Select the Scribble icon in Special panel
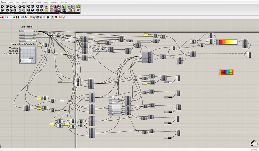The height and width of the screenshot is (151, 259). [x=78, y=10]
